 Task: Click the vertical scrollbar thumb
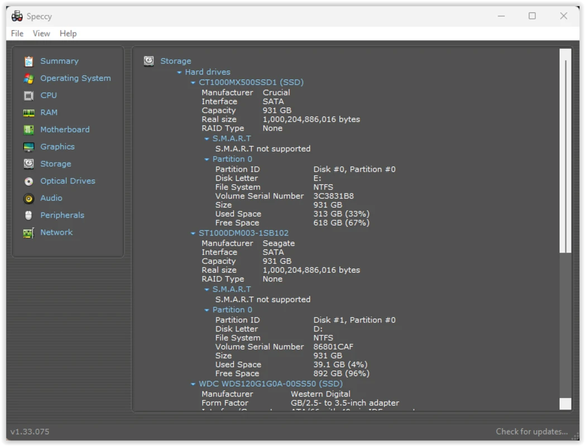pyautogui.click(x=565, y=151)
